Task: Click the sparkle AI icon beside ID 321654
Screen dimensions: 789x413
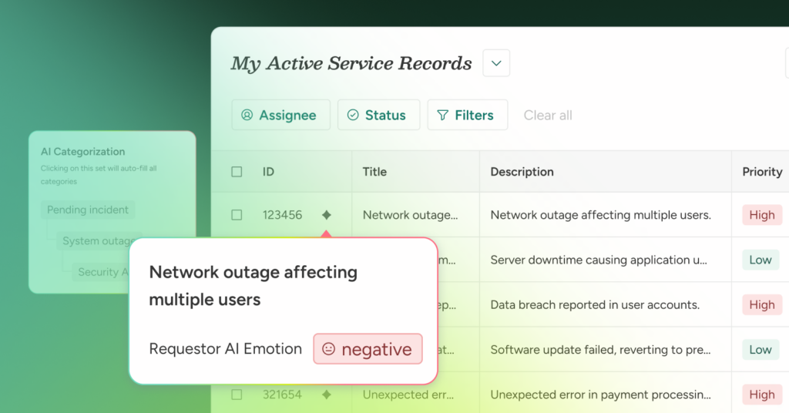Action: click(x=327, y=395)
